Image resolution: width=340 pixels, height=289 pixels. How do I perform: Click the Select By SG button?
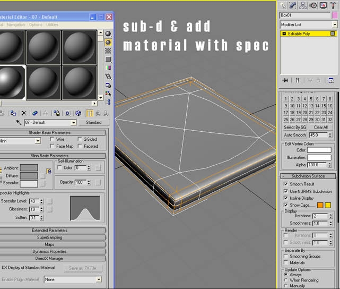tap(295, 127)
